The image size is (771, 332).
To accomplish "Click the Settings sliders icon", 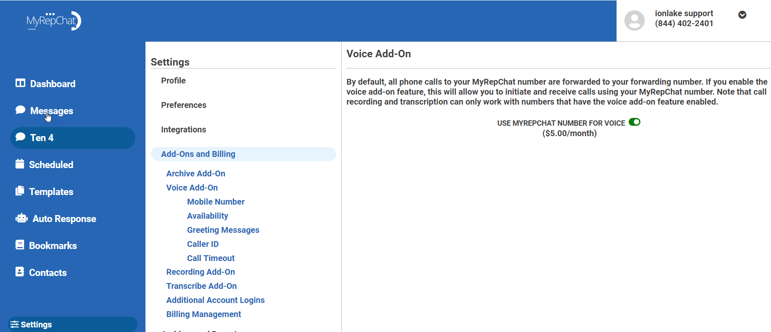I will click(15, 325).
